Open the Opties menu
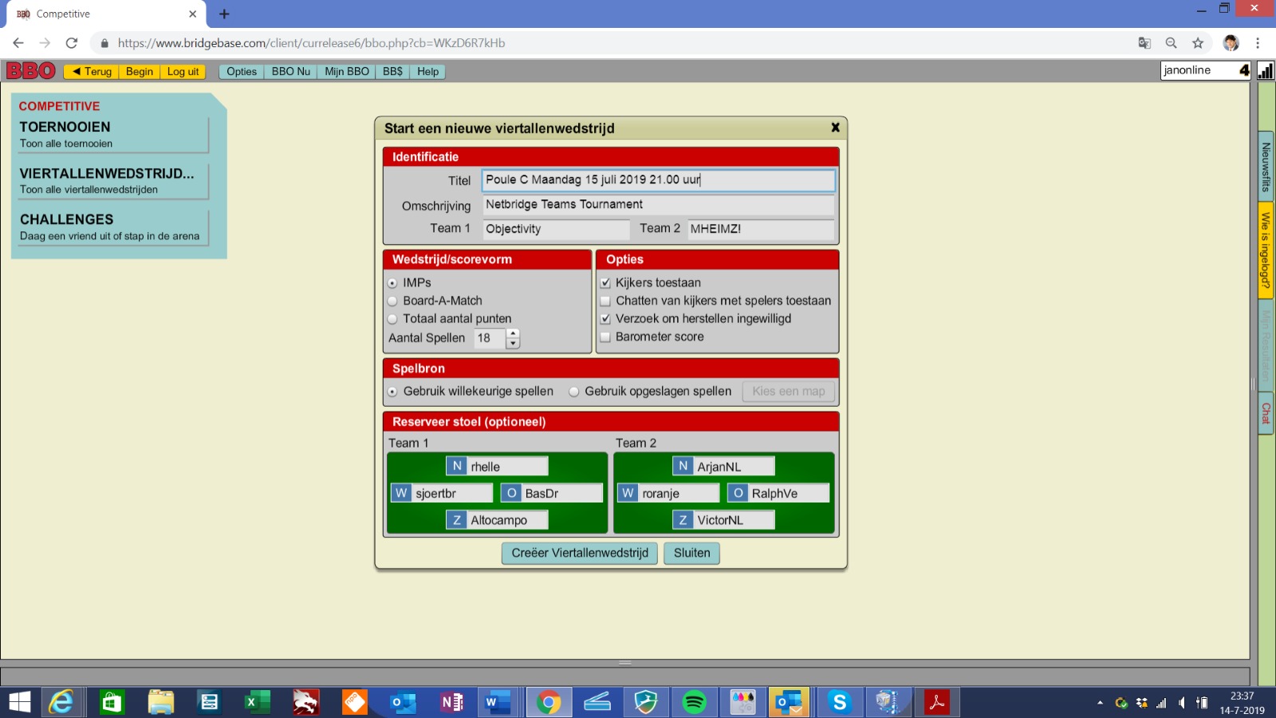 click(241, 72)
